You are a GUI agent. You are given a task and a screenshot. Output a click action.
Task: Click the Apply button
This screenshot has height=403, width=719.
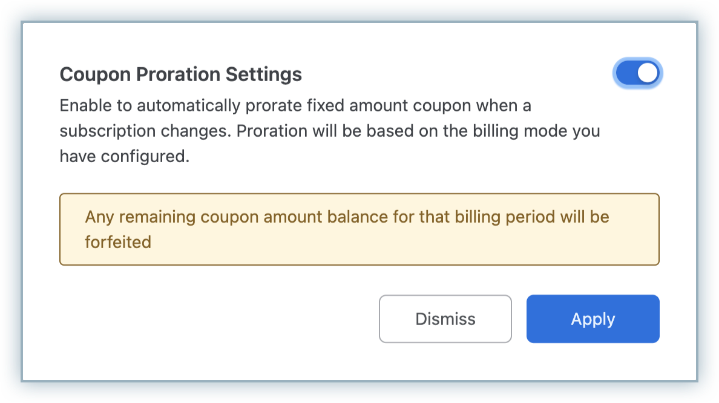pyautogui.click(x=593, y=319)
